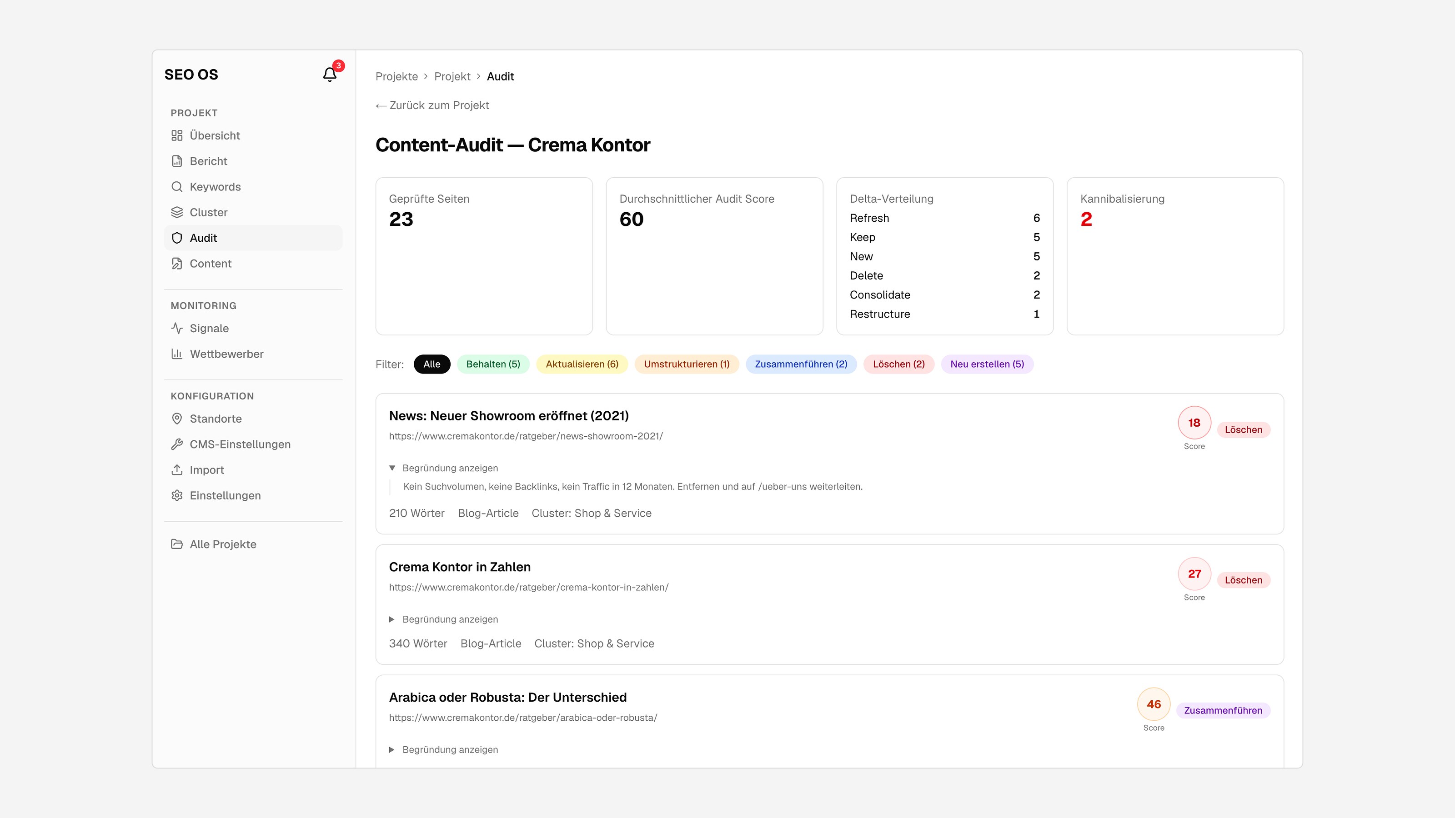
Task: Select the Alle filter chip
Action: [x=431, y=364]
